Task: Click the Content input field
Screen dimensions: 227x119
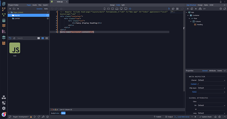Action: [x=212, y=84]
